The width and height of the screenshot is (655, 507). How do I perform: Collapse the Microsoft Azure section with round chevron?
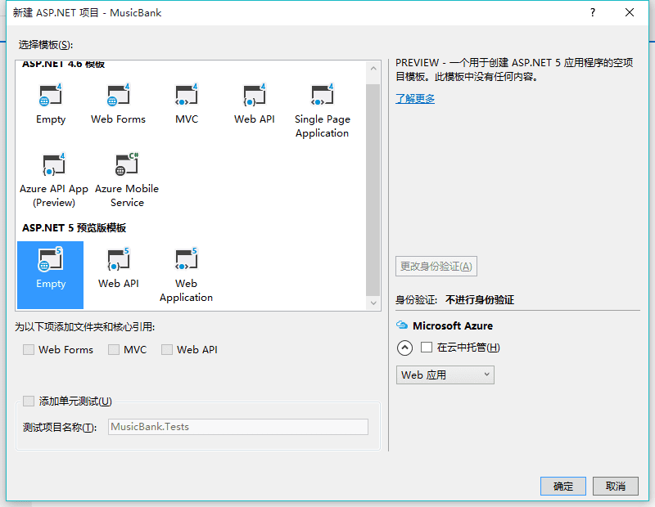pos(404,348)
